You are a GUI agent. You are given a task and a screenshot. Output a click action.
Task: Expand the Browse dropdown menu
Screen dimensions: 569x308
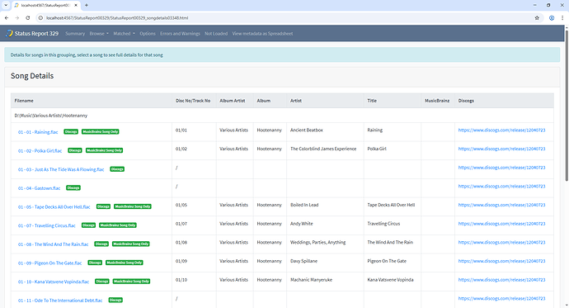[x=99, y=33]
